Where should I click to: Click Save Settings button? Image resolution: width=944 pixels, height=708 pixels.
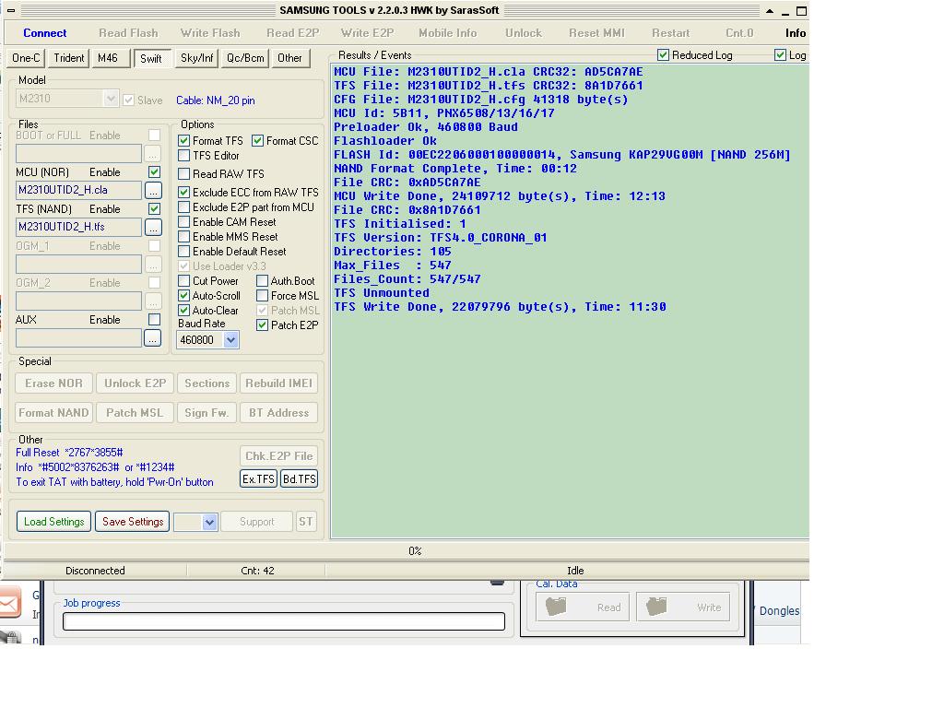(x=133, y=522)
